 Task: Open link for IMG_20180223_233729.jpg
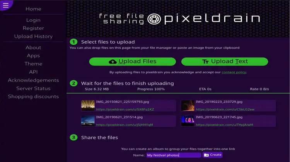coord(225,110)
